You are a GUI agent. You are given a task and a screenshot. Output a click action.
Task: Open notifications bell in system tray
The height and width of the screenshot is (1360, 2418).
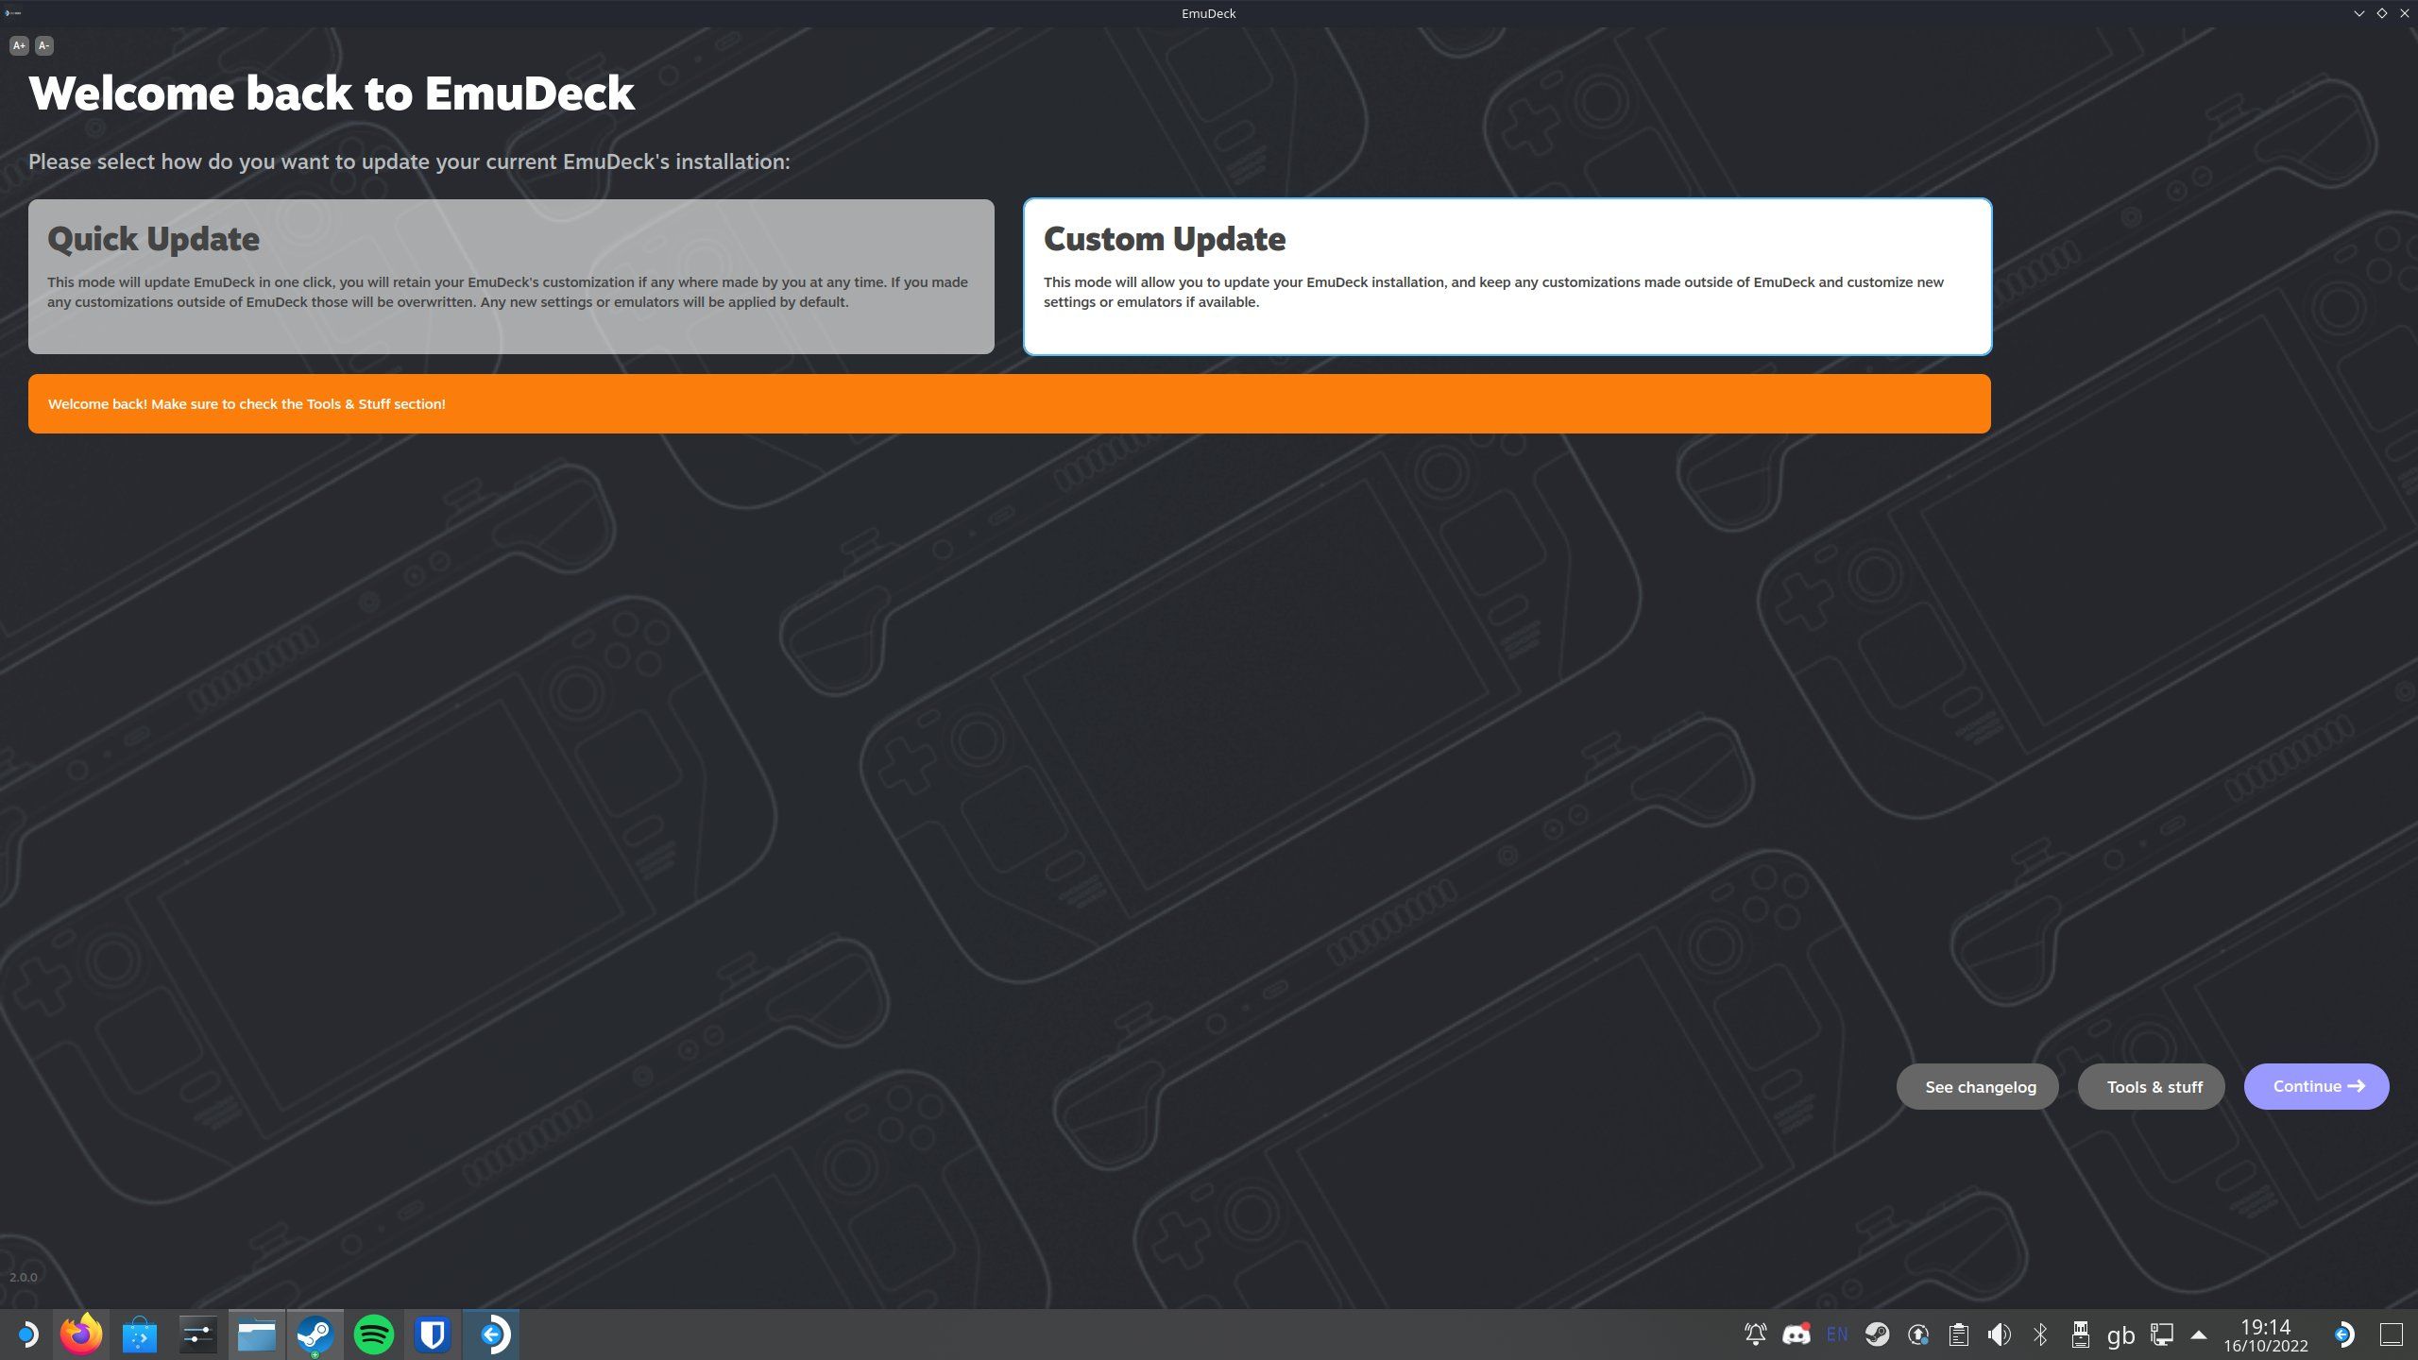(x=1755, y=1334)
